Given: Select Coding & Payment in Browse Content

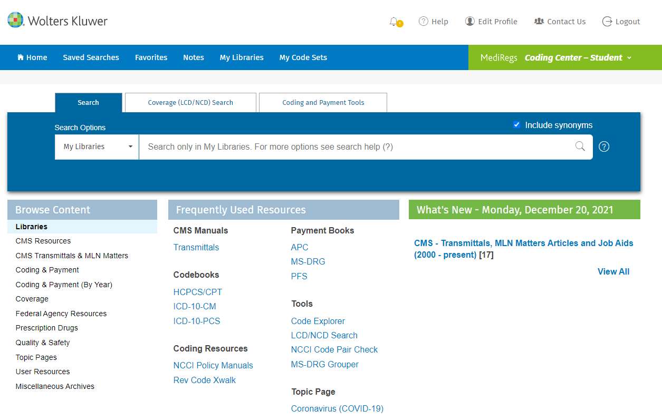Looking at the screenshot, I should [47, 270].
